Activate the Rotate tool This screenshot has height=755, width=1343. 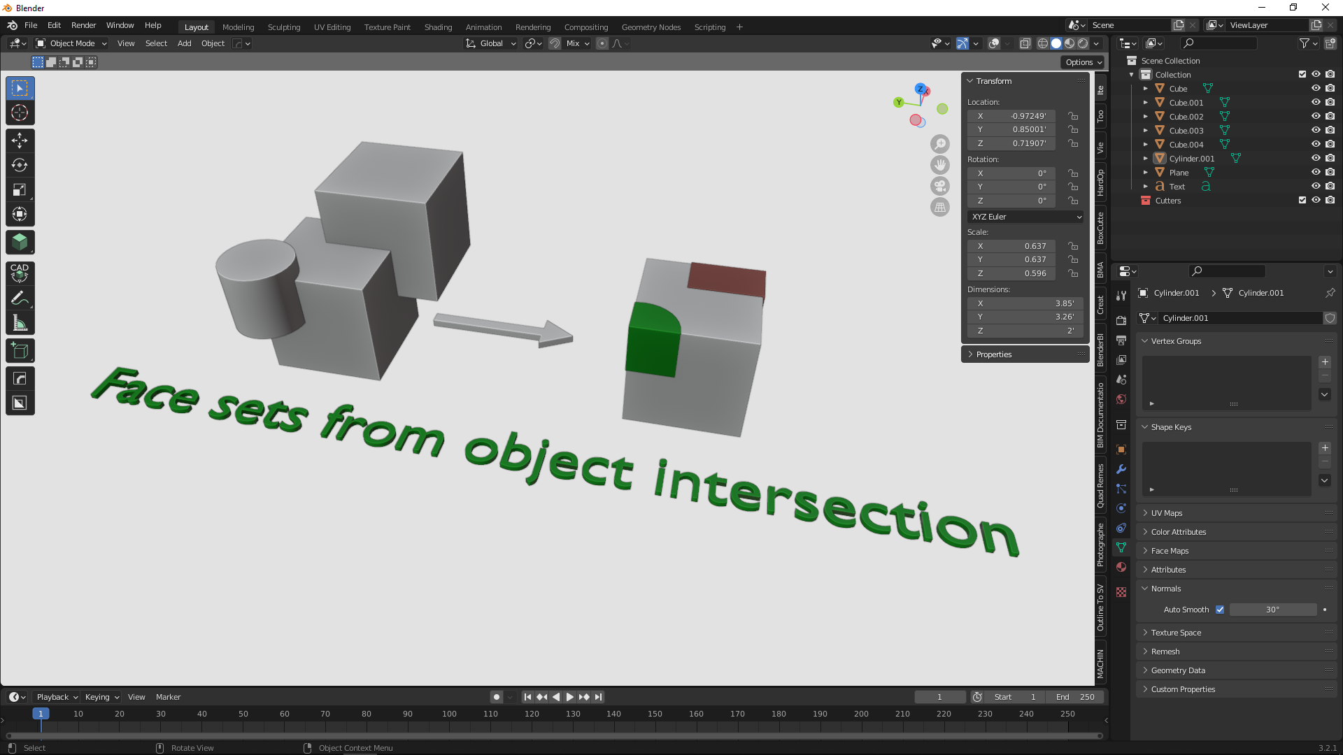click(20, 165)
